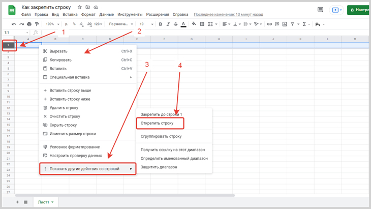This screenshot has width=371, height=209.
Task: Open comment history icon at top right
Action: [x=320, y=10]
